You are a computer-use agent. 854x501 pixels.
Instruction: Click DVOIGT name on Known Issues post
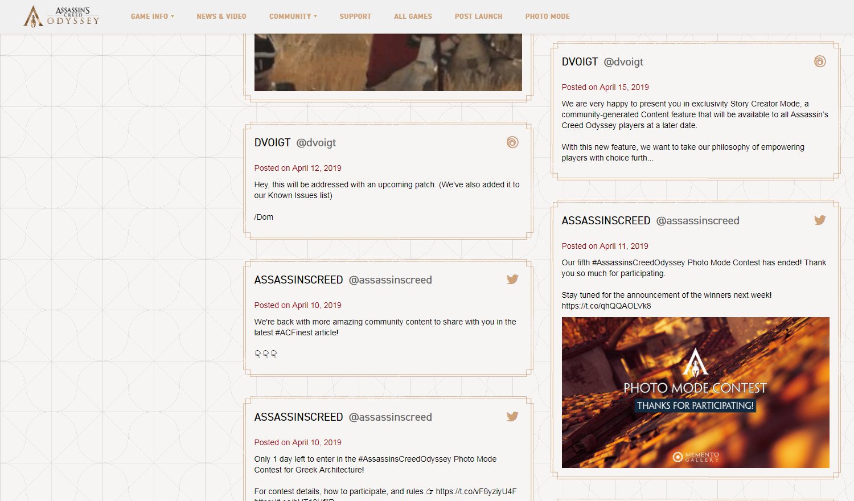click(x=272, y=143)
